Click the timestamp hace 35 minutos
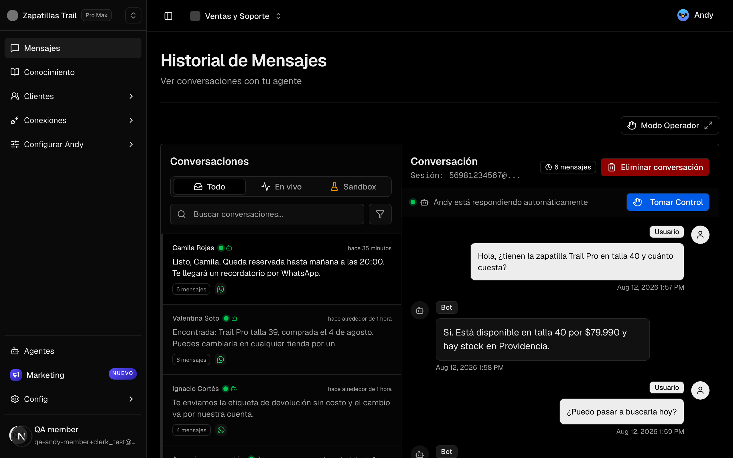 pyautogui.click(x=370, y=248)
